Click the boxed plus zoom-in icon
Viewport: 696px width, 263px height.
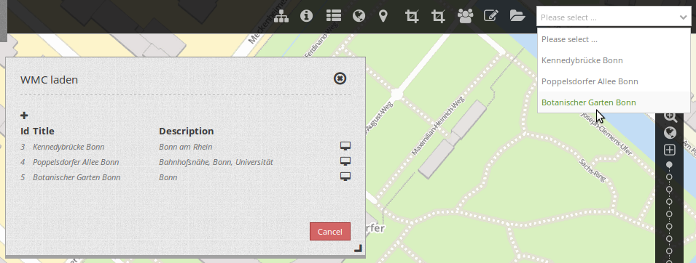coord(670,150)
